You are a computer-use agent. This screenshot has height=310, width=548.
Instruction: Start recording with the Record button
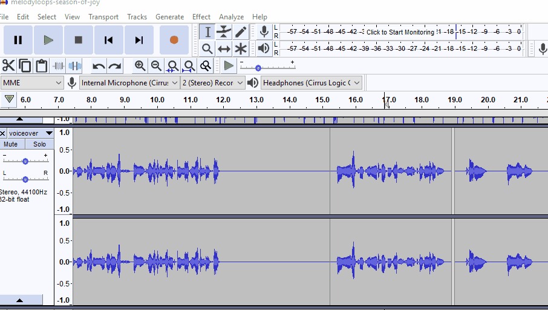tap(174, 40)
